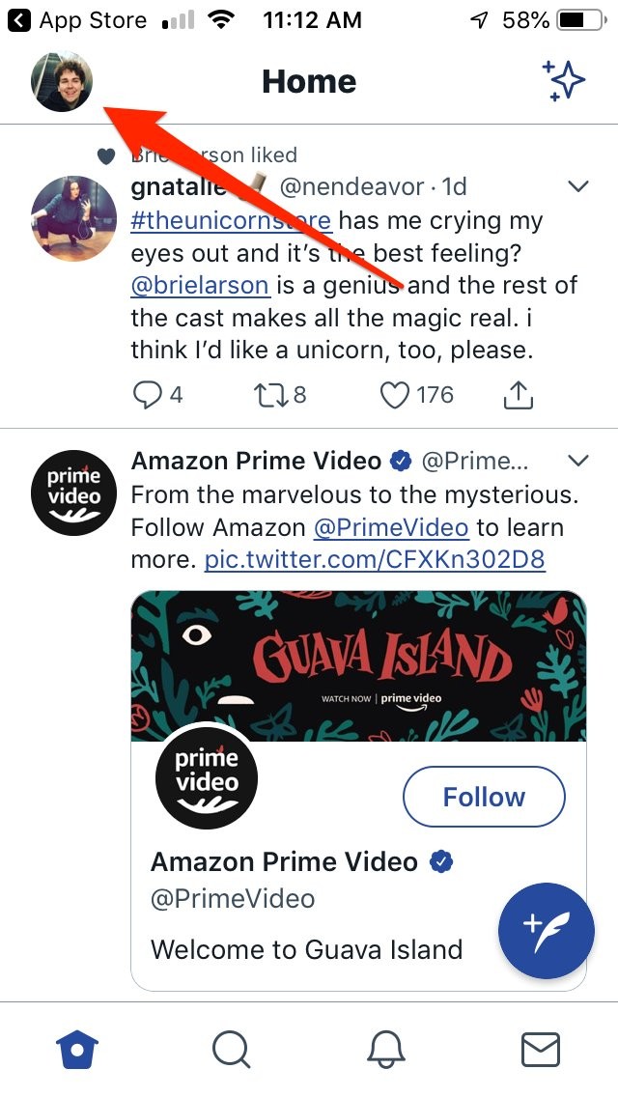Tap the sparkle latest tweets icon
This screenshot has height=1097, width=618.
[564, 81]
